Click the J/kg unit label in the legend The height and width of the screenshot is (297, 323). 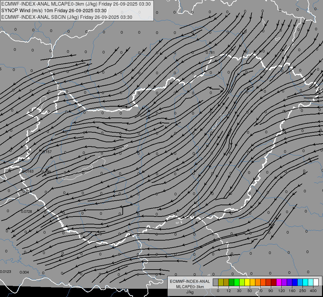(190, 292)
